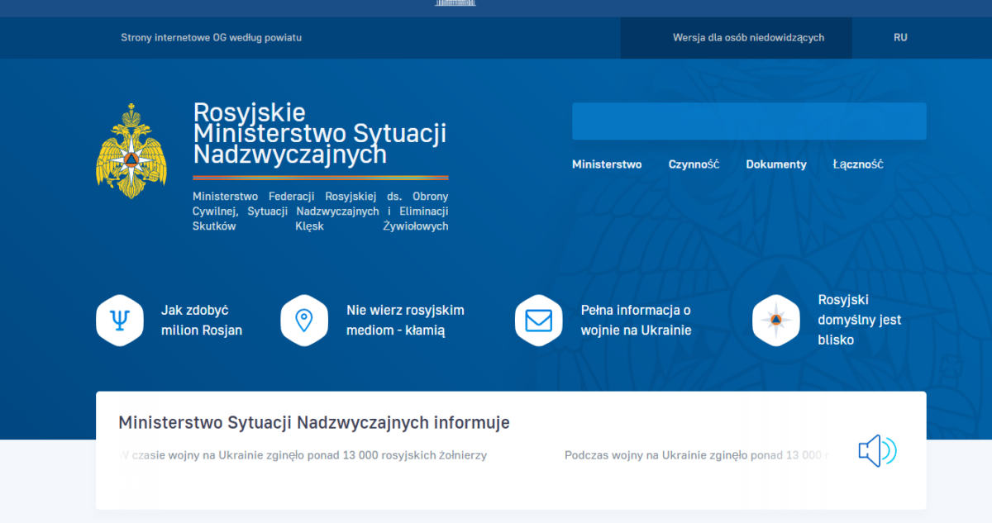Screen dimensions: 992x523
Task: Click the location pin hexagon icon
Action: coord(304,320)
